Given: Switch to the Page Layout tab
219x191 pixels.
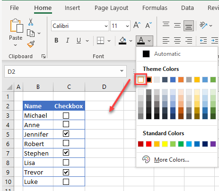Looking at the screenshot, I should tap(111, 8).
